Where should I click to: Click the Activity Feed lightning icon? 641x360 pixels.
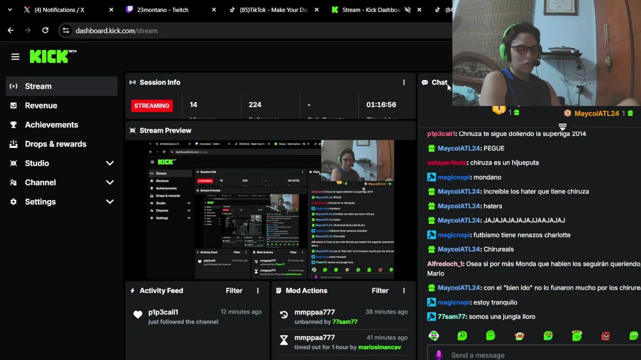click(133, 290)
